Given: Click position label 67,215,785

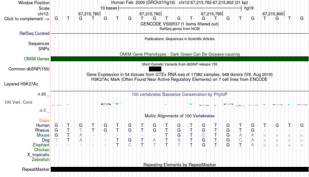Looking at the screenshot, I should point(89,14).
